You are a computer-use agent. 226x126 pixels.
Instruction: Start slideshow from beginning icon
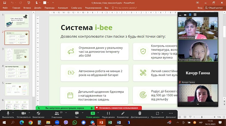click(29, 3)
